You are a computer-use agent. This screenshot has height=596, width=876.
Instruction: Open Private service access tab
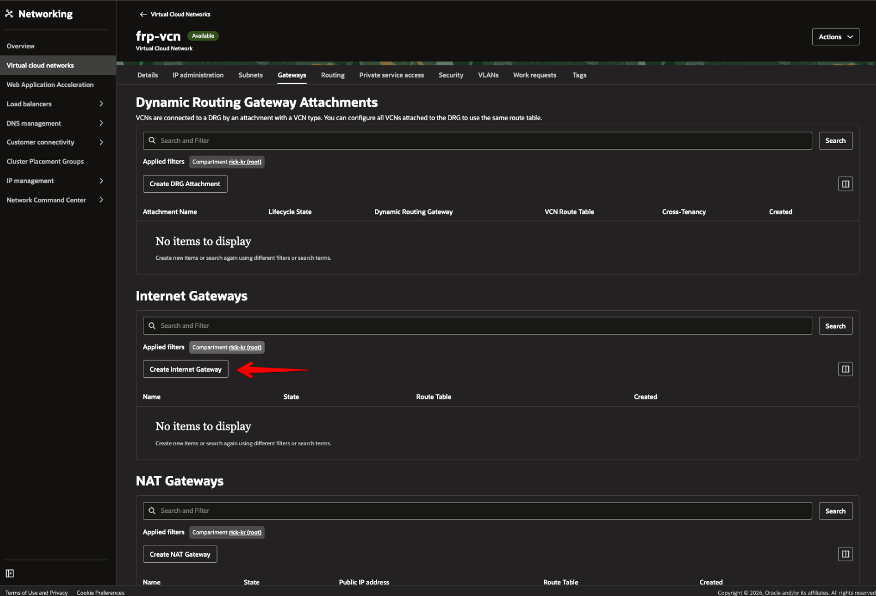(391, 75)
